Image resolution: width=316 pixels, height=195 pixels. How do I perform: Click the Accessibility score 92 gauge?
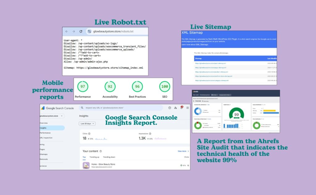110,87
